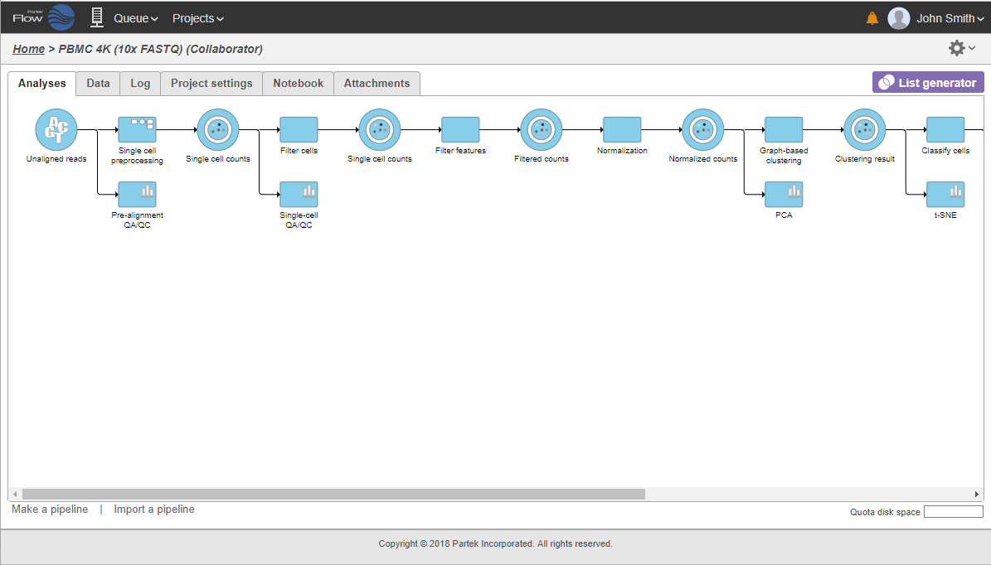View notifications via the bell icon
Image resolution: width=991 pixels, height=565 pixels.
pos(872,18)
